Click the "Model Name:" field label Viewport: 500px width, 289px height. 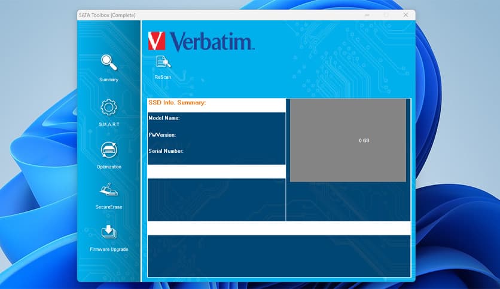tap(164, 118)
